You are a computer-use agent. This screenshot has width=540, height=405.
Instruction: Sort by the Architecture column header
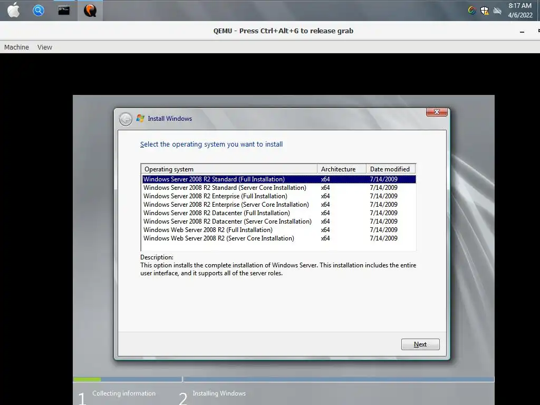click(342, 169)
